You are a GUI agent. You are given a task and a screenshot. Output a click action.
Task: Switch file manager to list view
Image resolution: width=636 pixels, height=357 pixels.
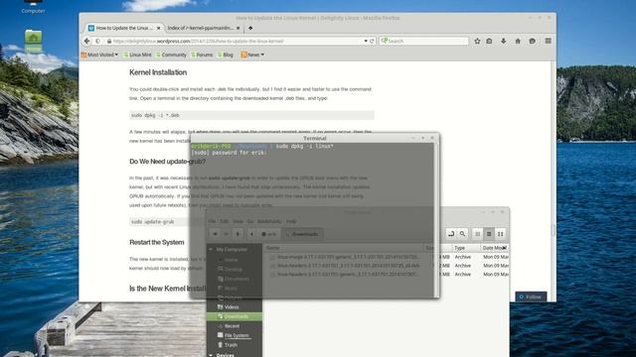tap(489, 234)
